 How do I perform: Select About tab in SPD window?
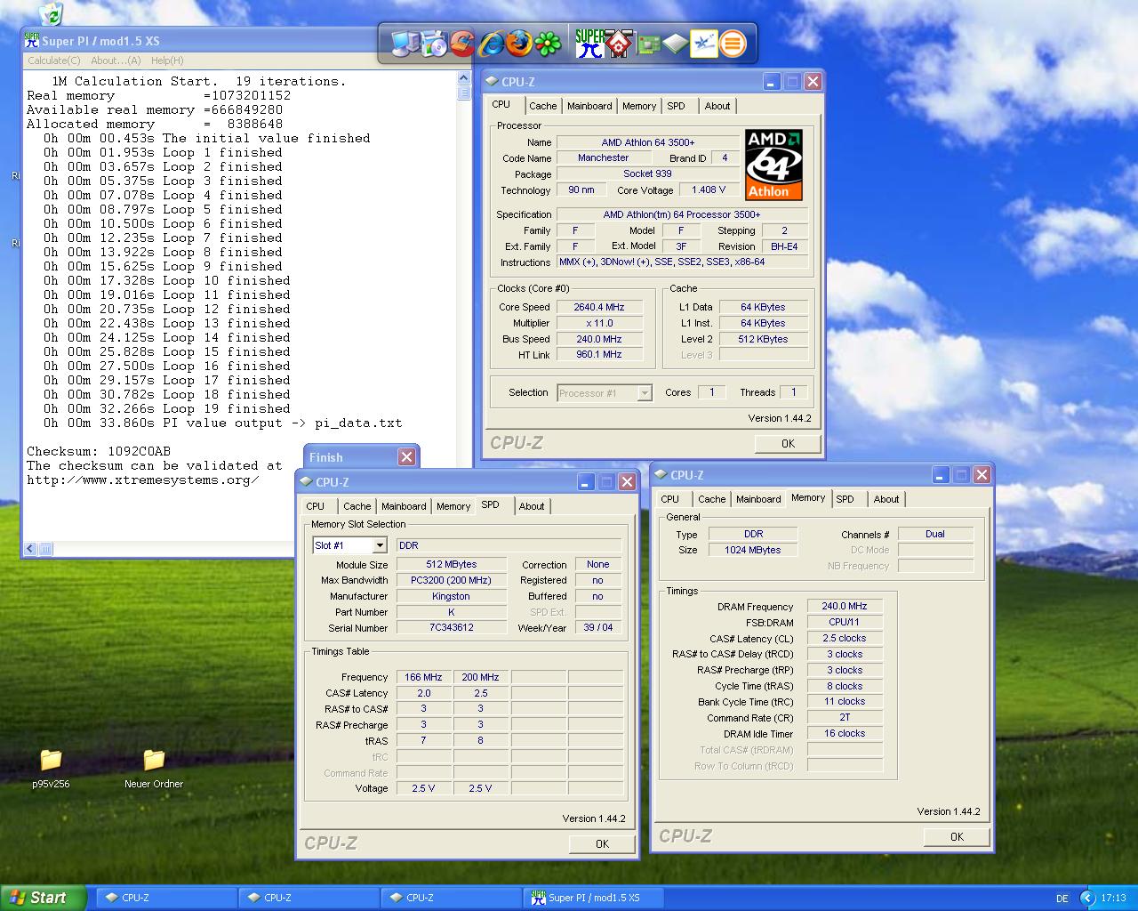click(x=532, y=506)
